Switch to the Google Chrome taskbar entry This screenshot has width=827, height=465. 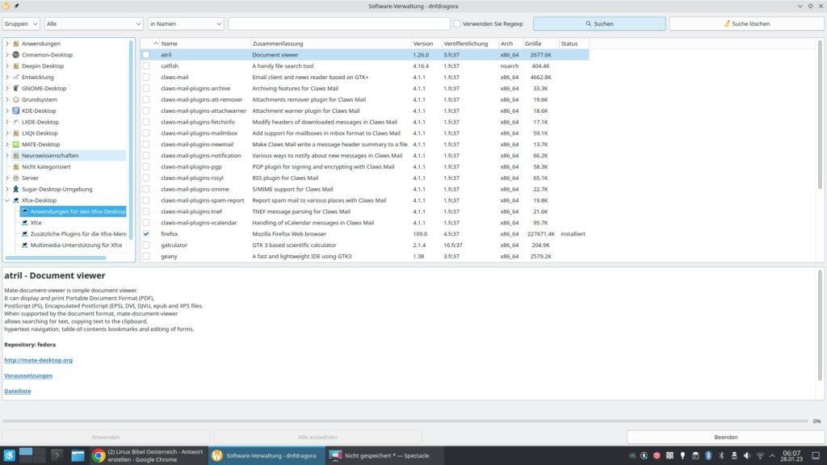[x=148, y=455]
